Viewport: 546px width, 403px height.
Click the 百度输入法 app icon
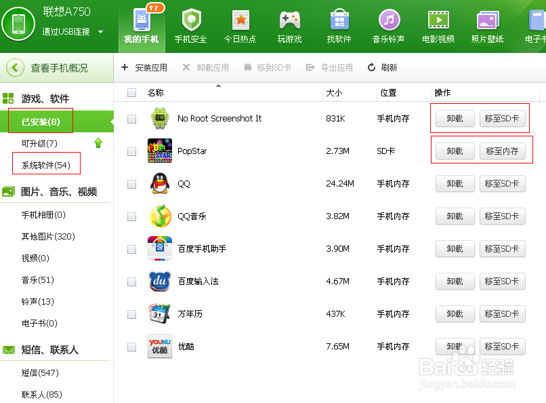[x=160, y=281]
